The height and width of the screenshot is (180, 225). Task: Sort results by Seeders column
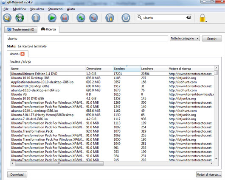point(127,69)
